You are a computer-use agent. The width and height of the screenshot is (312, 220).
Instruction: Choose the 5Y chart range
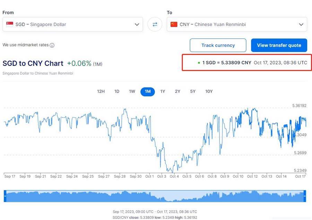tap(193, 92)
